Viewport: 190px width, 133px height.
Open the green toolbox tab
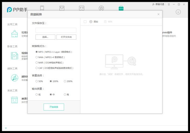[121, 8]
